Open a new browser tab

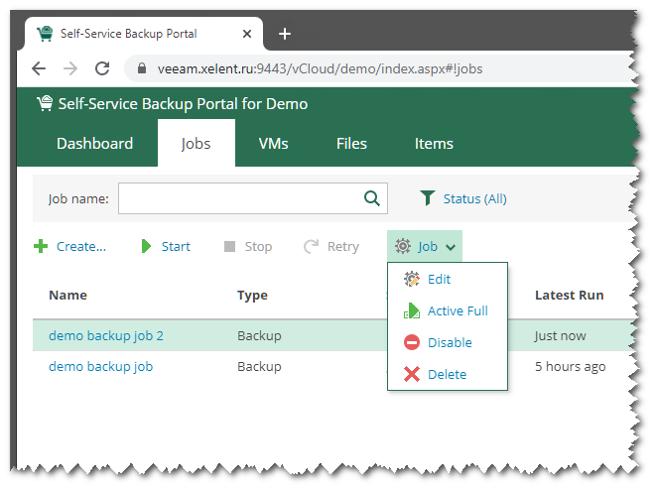pyautogui.click(x=285, y=34)
